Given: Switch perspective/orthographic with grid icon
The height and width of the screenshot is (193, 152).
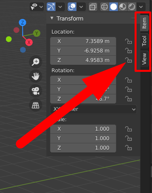Looking at the screenshot, I should tap(36, 105).
